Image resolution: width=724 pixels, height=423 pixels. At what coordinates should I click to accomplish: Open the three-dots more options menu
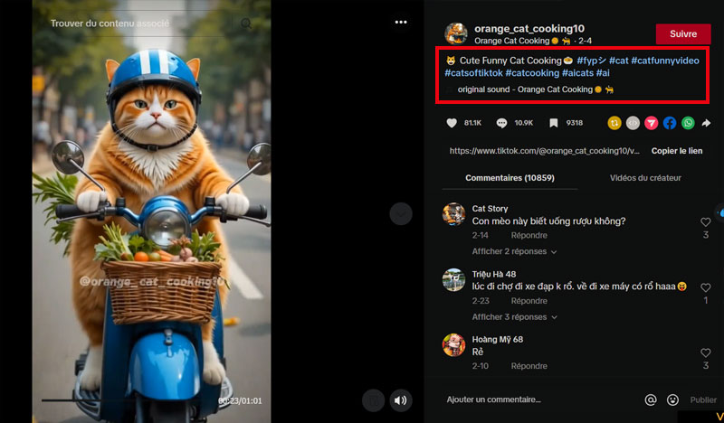click(401, 22)
